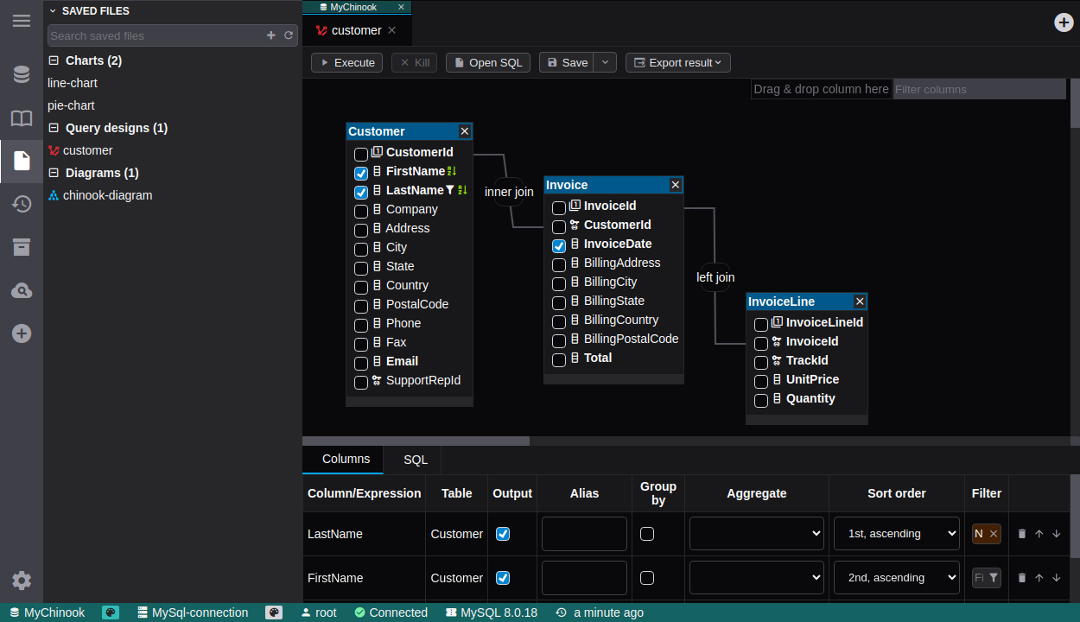
Task: Click the add new tab plus icon
Action: click(x=1064, y=22)
